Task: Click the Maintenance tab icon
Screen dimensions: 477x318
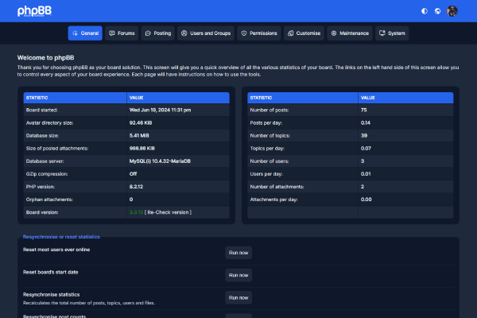Action: (x=334, y=33)
